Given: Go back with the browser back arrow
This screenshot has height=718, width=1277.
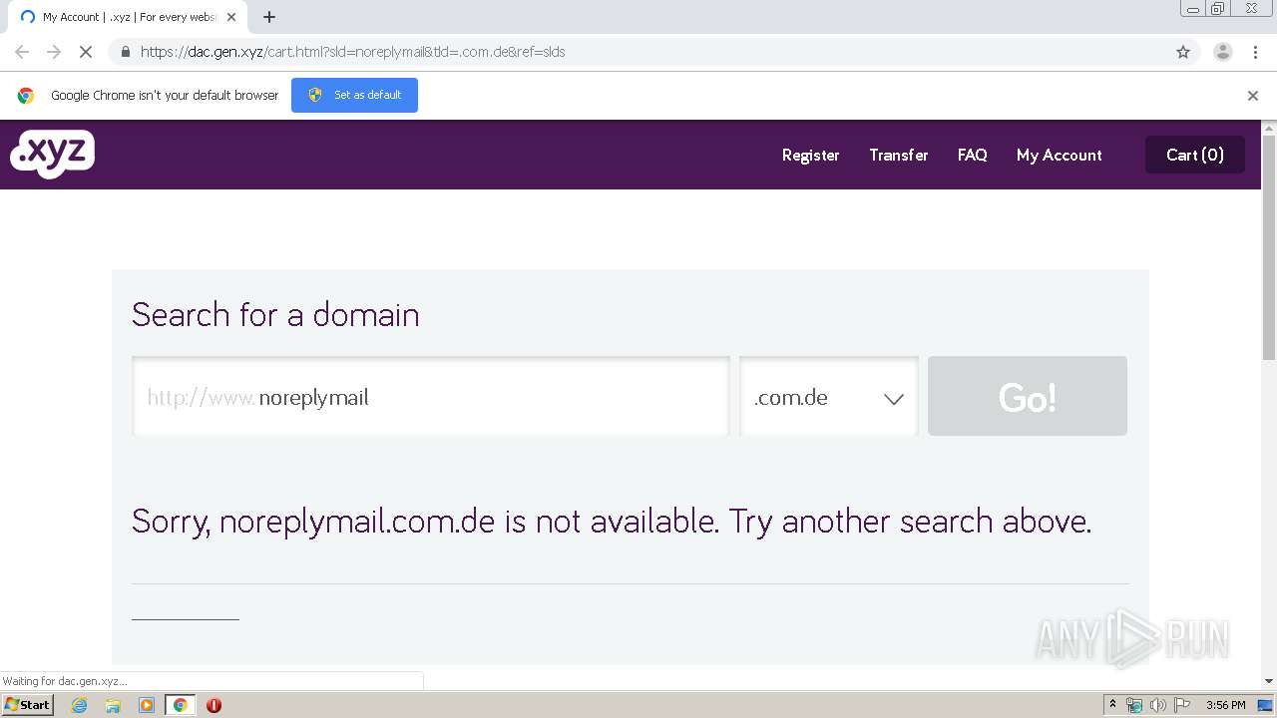Looking at the screenshot, I should click(x=22, y=52).
